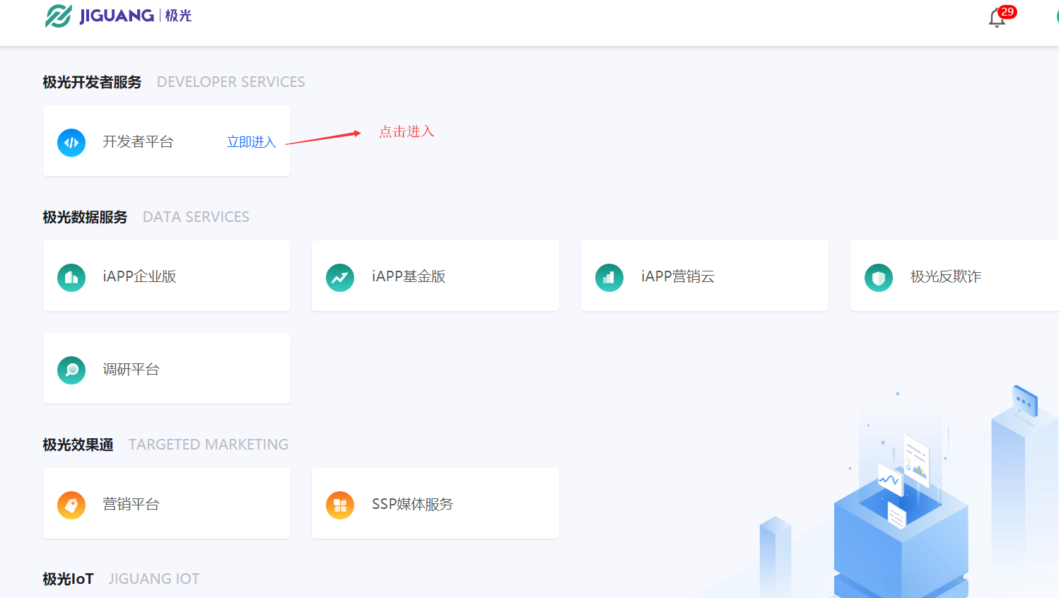Click the 营销平台 orange pen icon
This screenshot has width=1059, height=598.
71,505
